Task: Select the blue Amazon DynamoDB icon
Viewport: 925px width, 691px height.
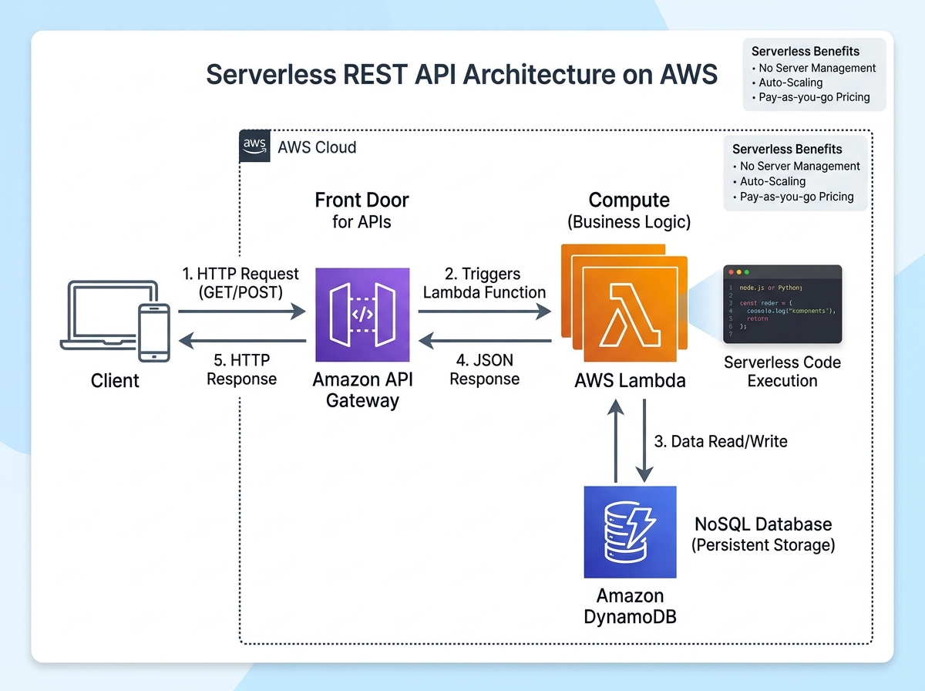Action: click(x=630, y=532)
